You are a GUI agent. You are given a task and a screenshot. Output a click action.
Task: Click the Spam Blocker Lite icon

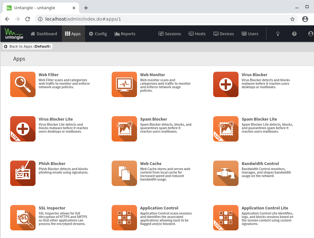[x=226, y=129]
